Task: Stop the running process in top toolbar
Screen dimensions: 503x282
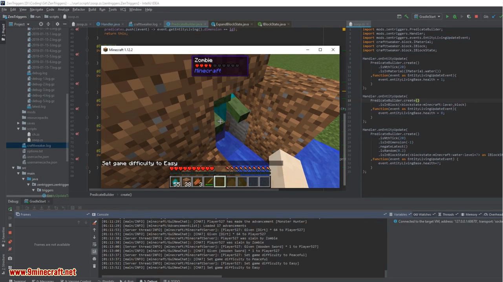Action: point(476,16)
